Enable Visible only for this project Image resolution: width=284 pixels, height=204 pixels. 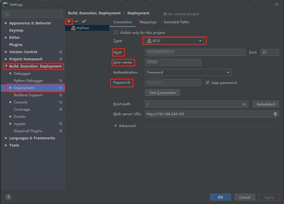point(116,32)
